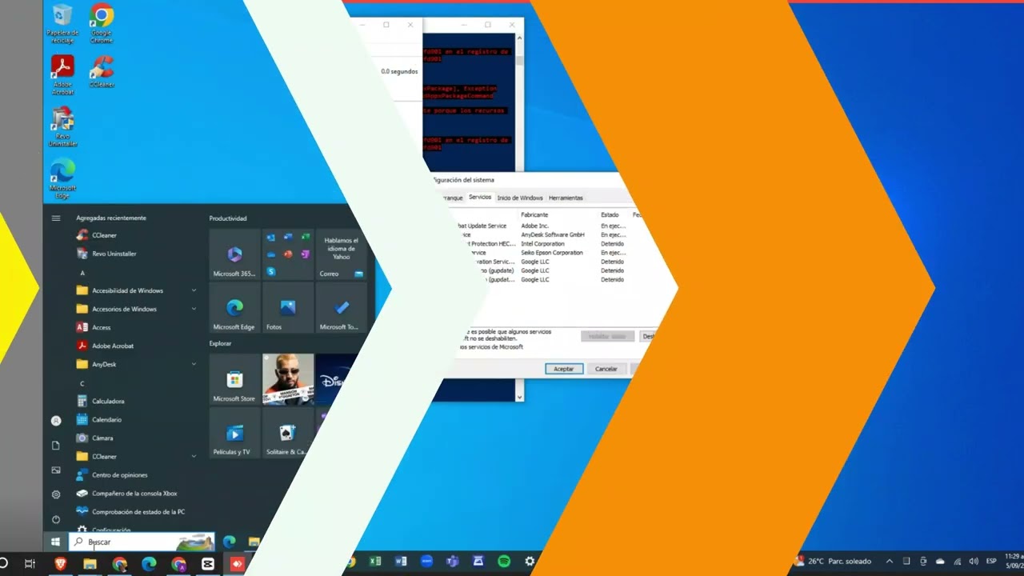This screenshot has height=576, width=1024.
Task: Click the Cancelar button
Action: (606, 369)
